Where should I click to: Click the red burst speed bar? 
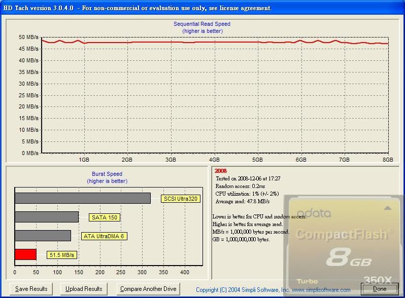[x=25, y=254]
